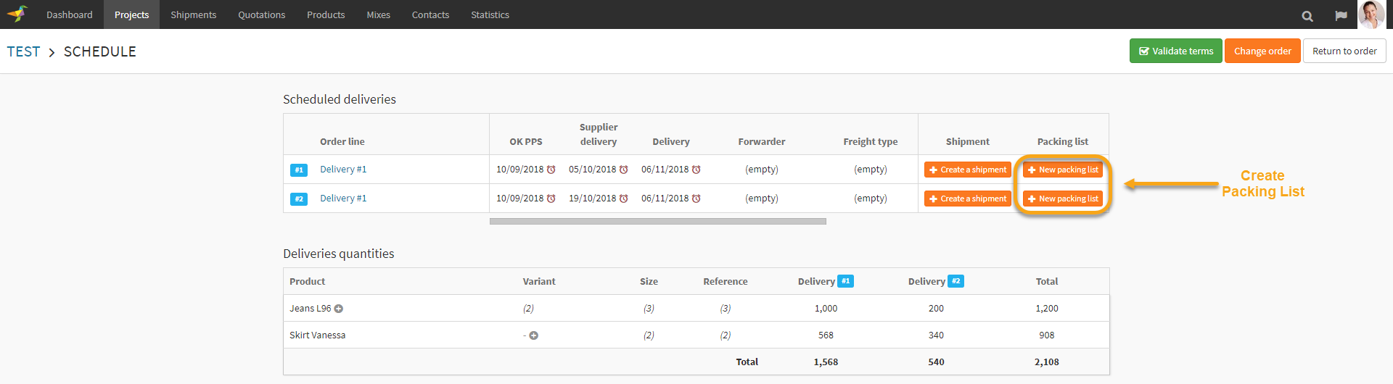Click the hummingbird logo in navbar
Viewport: 1393px width, 384px height.
17,14
